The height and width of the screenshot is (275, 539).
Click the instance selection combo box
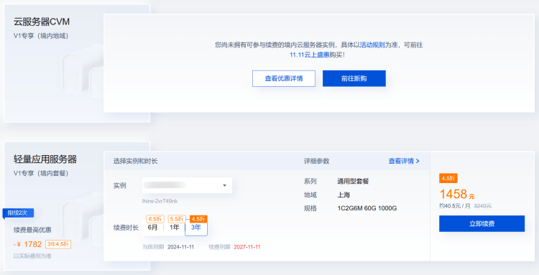(187, 185)
